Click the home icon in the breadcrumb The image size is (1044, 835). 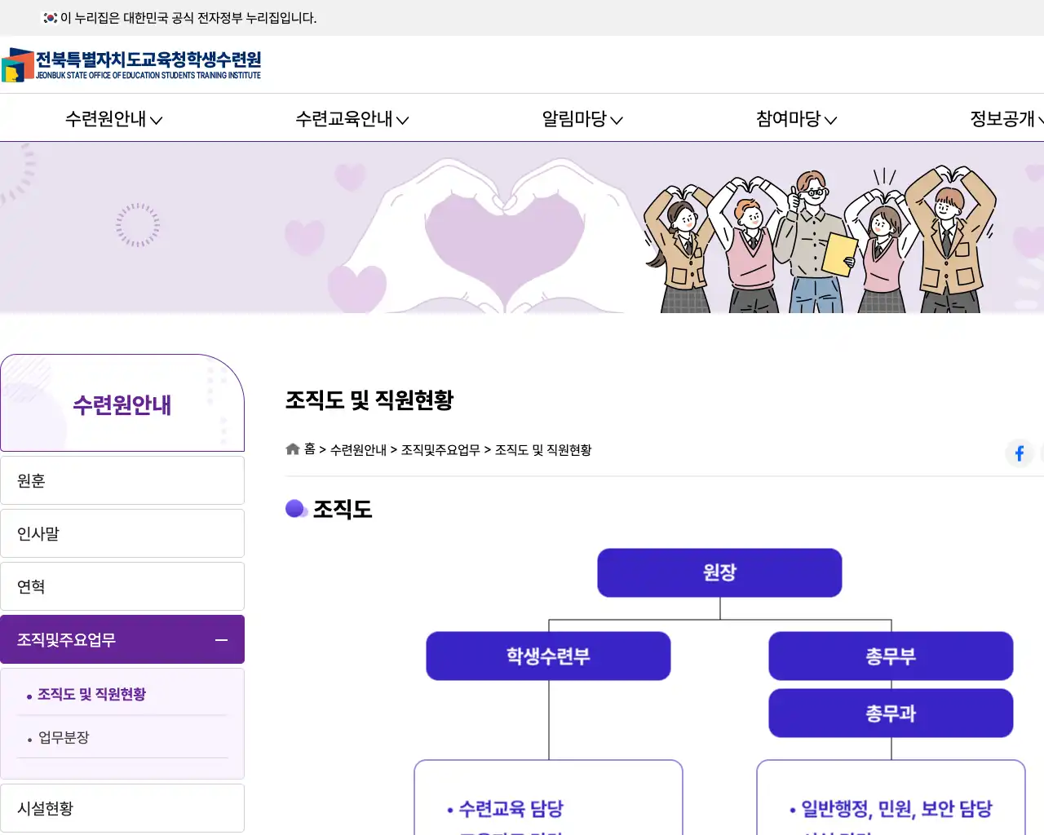click(x=292, y=448)
